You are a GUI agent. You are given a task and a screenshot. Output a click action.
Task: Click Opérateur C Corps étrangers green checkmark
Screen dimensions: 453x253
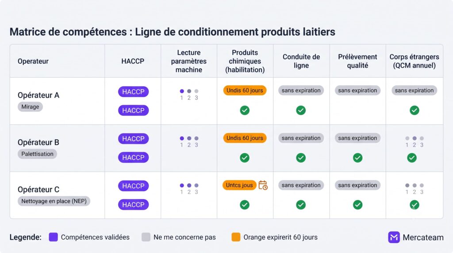(414, 205)
